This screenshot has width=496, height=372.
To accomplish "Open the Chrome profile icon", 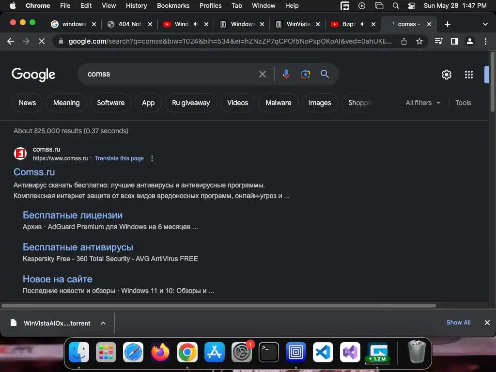I will tap(470, 41).
